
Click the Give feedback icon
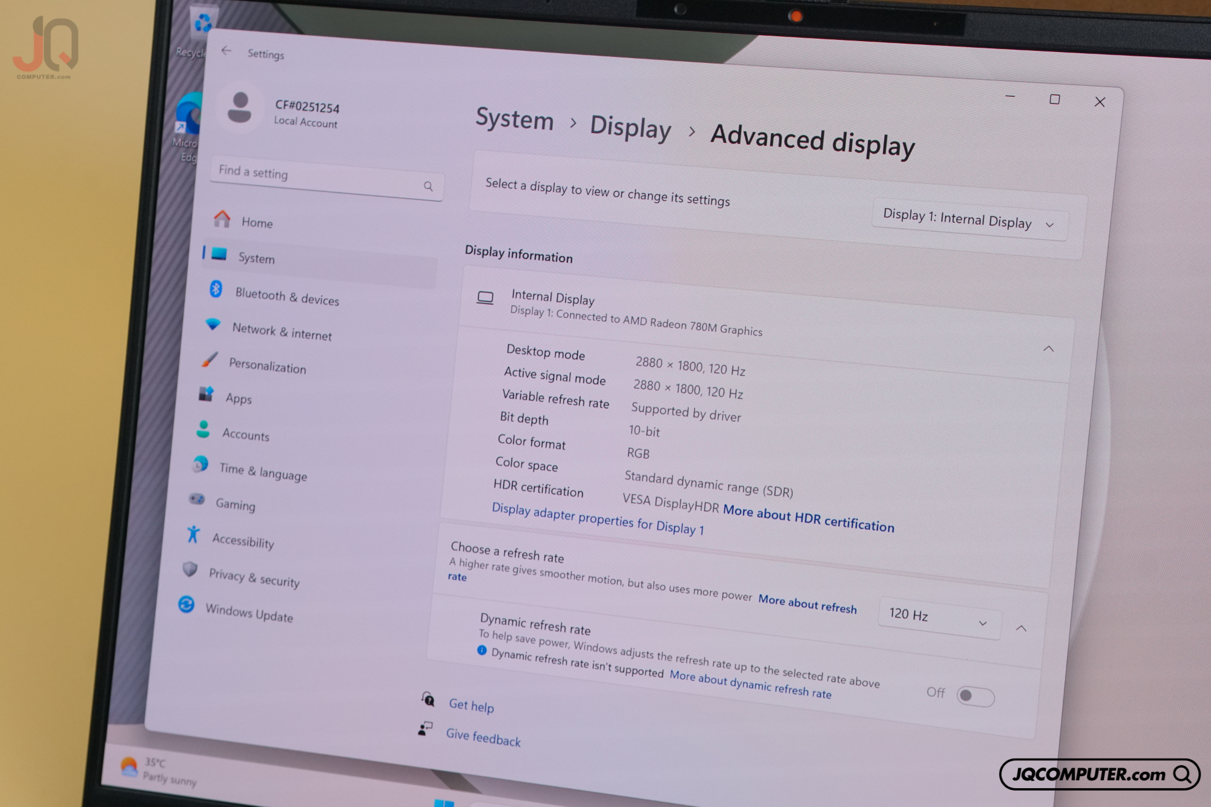(426, 728)
